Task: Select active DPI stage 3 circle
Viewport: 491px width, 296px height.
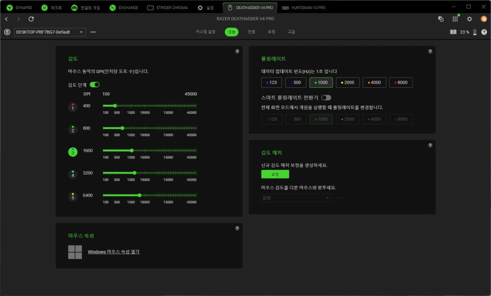Action: click(x=73, y=152)
